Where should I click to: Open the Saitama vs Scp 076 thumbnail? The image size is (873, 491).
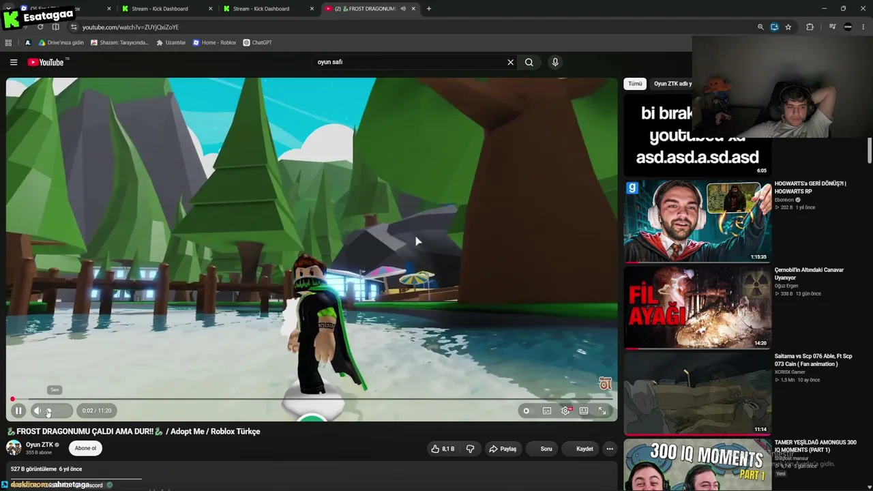coord(697,393)
